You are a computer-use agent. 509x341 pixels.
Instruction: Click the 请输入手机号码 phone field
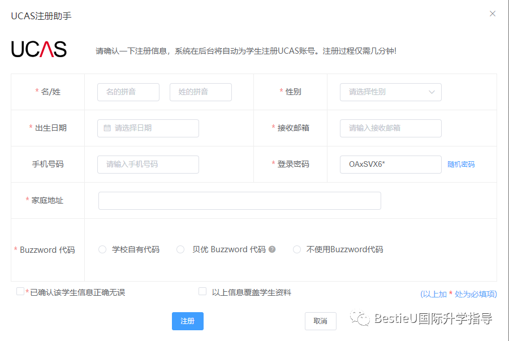pos(148,165)
